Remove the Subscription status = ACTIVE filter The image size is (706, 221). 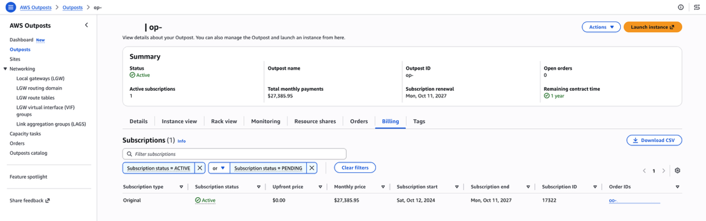point(199,168)
